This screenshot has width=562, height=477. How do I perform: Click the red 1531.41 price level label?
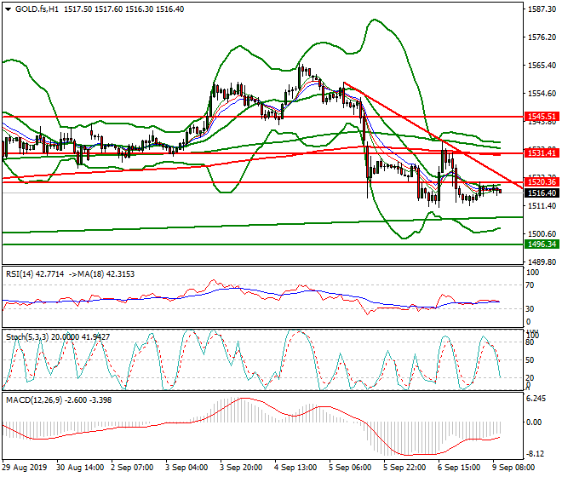pyautogui.click(x=542, y=153)
